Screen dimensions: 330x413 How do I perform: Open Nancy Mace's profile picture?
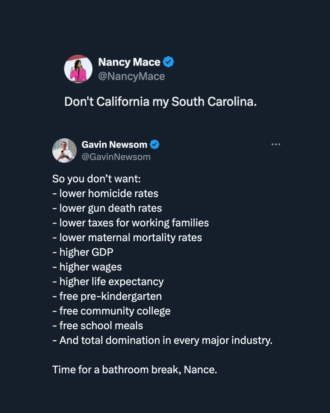(x=78, y=69)
